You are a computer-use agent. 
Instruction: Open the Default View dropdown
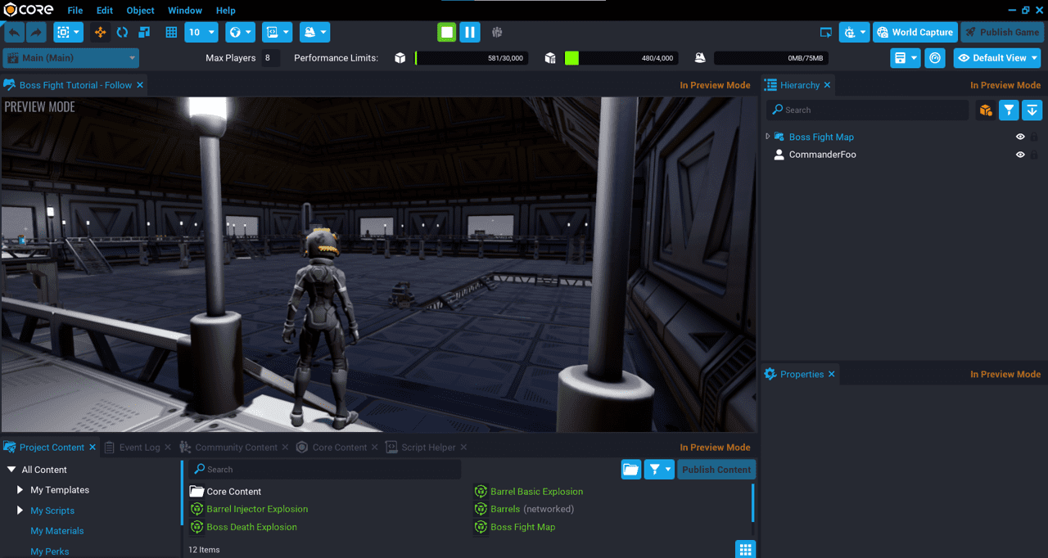[x=997, y=58]
